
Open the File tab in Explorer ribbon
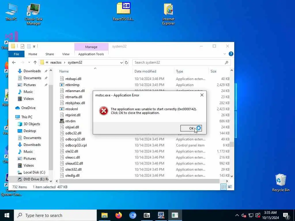[16, 54]
